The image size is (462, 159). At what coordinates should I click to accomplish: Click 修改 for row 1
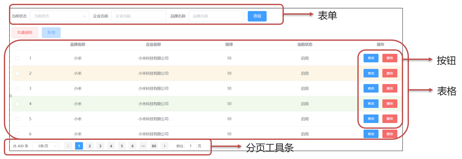coord(371,58)
